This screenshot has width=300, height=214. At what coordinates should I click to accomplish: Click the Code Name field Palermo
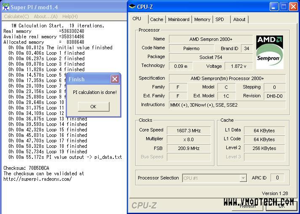click(191, 48)
